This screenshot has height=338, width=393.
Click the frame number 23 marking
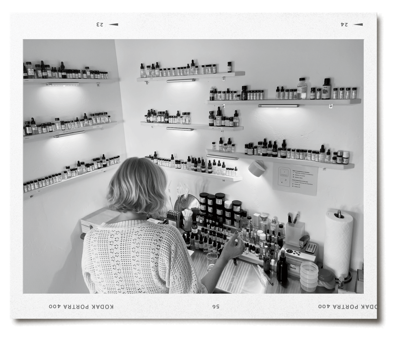[100, 25]
